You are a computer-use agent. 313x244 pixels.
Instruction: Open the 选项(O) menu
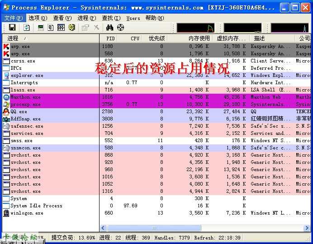38,18
